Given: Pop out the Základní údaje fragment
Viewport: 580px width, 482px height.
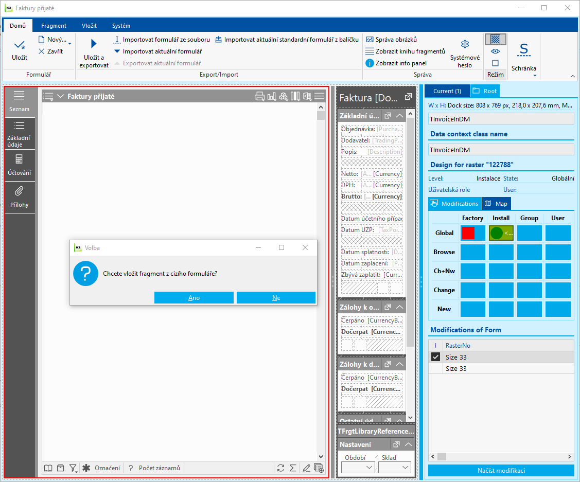Looking at the screenshot, I should click(x=388, y=116).
